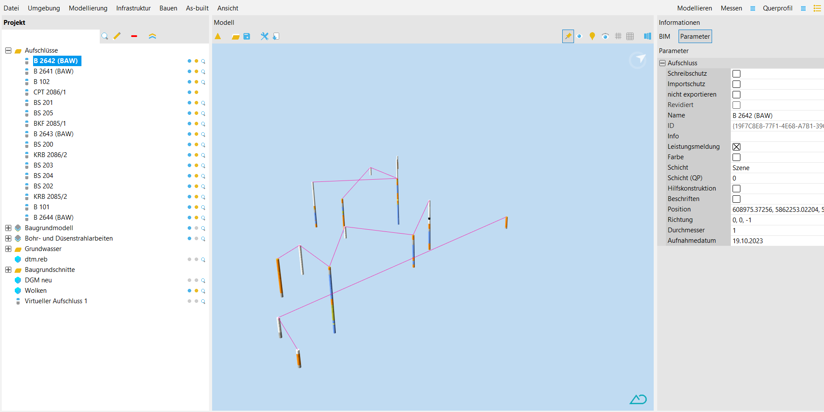The width and height of the screenshot is (824, 412).
Task: Collapse the Aufschlüsse tree node
Action: click(8, 50)
